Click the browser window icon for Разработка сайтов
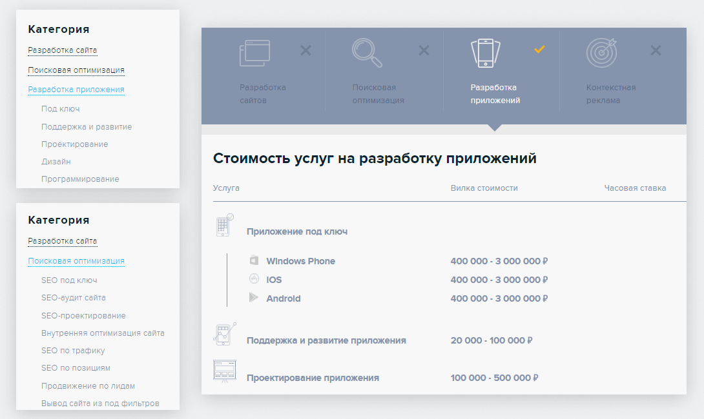The image size is (704, 419). click(254, 53)
